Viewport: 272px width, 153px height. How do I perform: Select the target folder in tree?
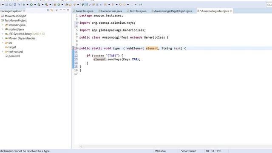[12, 47]
